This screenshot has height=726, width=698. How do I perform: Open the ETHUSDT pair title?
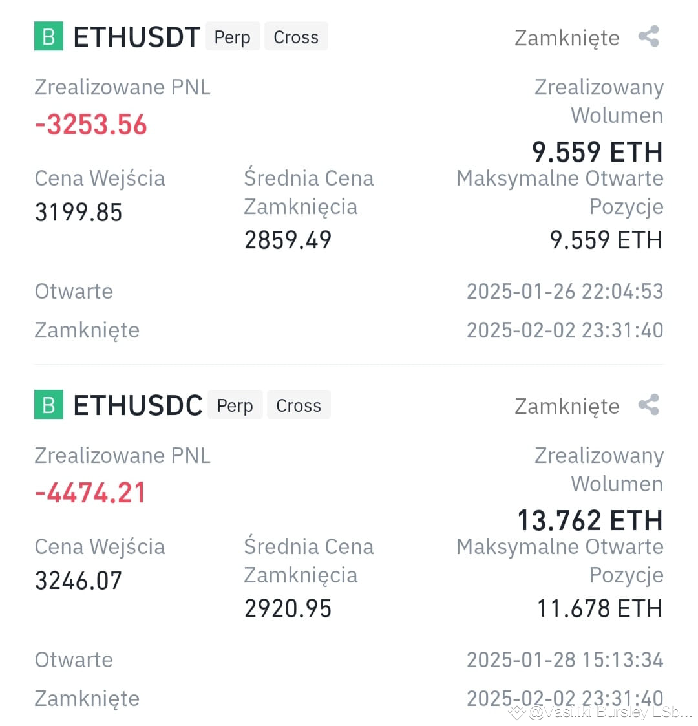[x=136, y=37]
